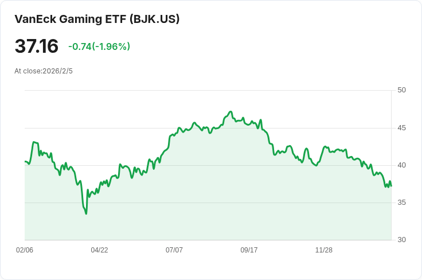This screenshot has width=422, height=280.
Task: Click the 40 y-axis label
Action: [401, 165]
